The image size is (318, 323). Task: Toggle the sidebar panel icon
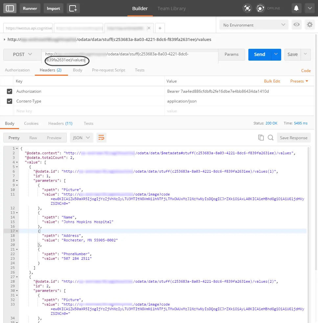[10, 9]
